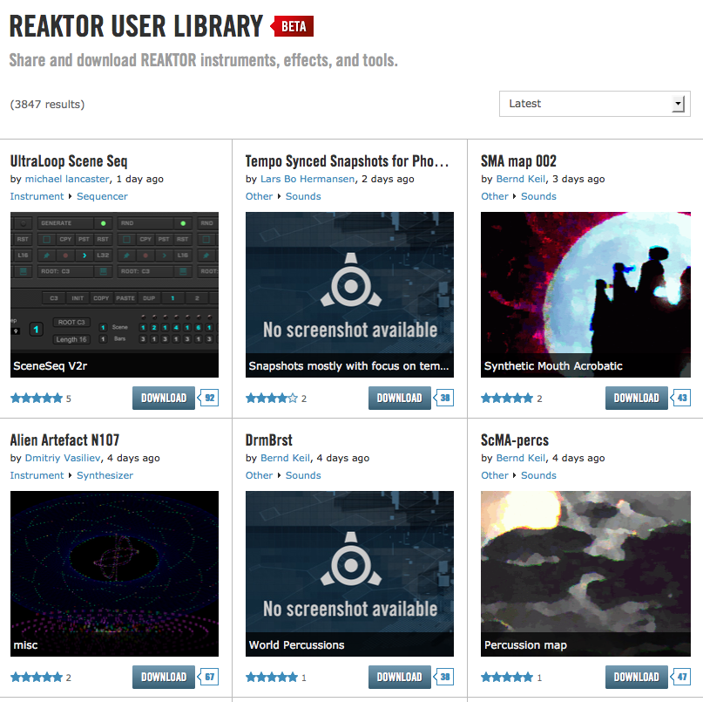Click the 43 download count badge
Viewport: 703px width, 702px height.
[x=680, y=398]
